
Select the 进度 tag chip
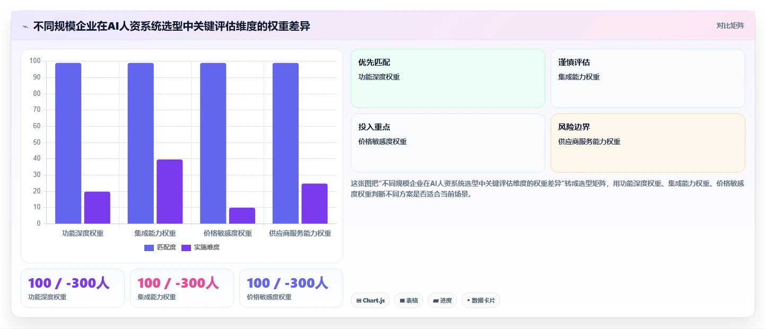[x=442, y=300]
